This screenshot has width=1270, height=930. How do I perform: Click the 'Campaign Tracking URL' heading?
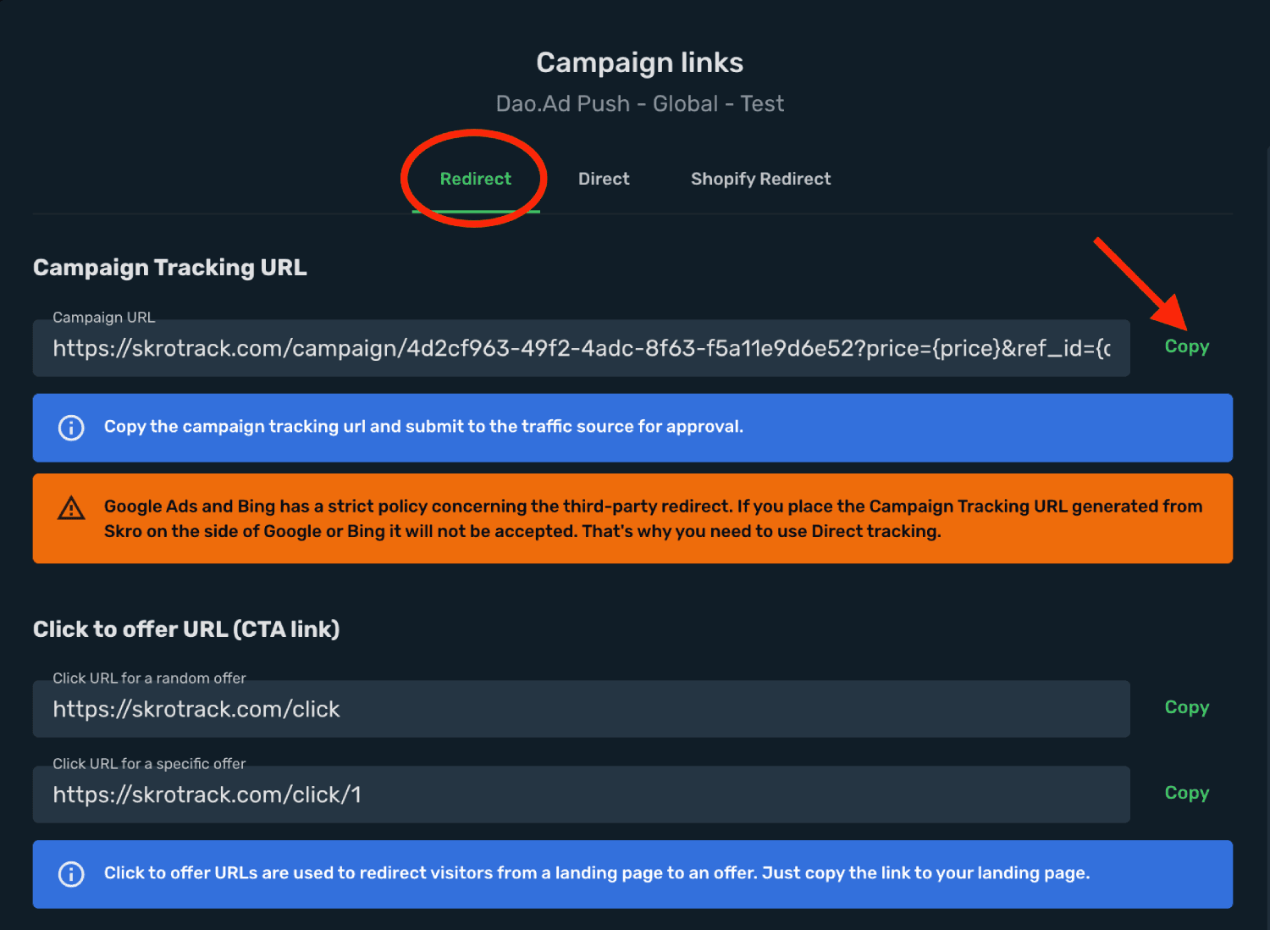(169, 268)
